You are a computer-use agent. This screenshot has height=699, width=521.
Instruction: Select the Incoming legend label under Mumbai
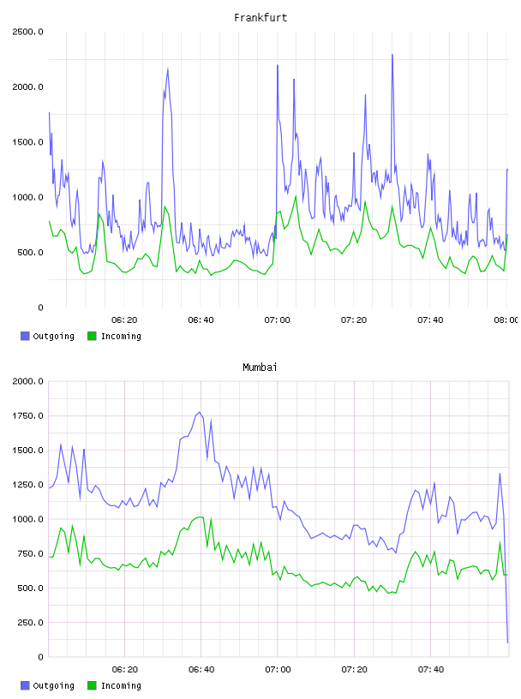pyautogui.click(x=121, y=686)
